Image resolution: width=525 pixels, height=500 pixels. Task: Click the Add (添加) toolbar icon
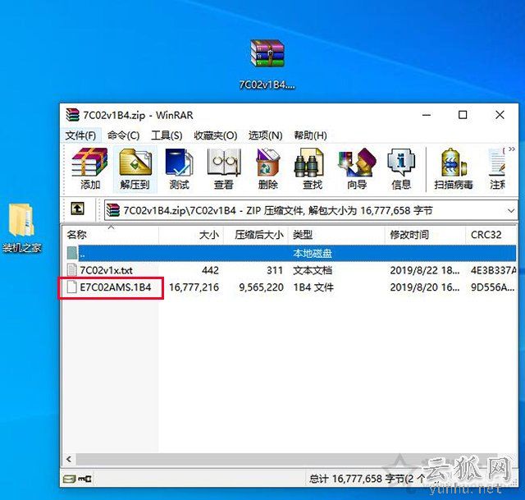(89, 169)
